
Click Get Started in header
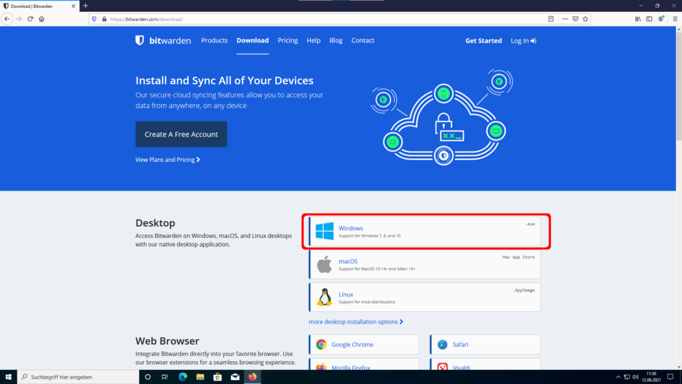(484, 41)
